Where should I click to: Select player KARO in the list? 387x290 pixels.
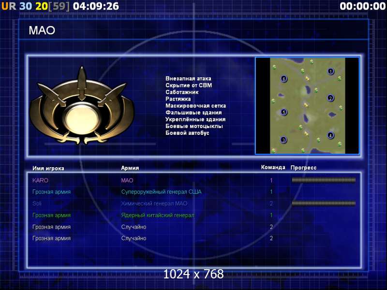pyautogui.click(x=40, y=180)
